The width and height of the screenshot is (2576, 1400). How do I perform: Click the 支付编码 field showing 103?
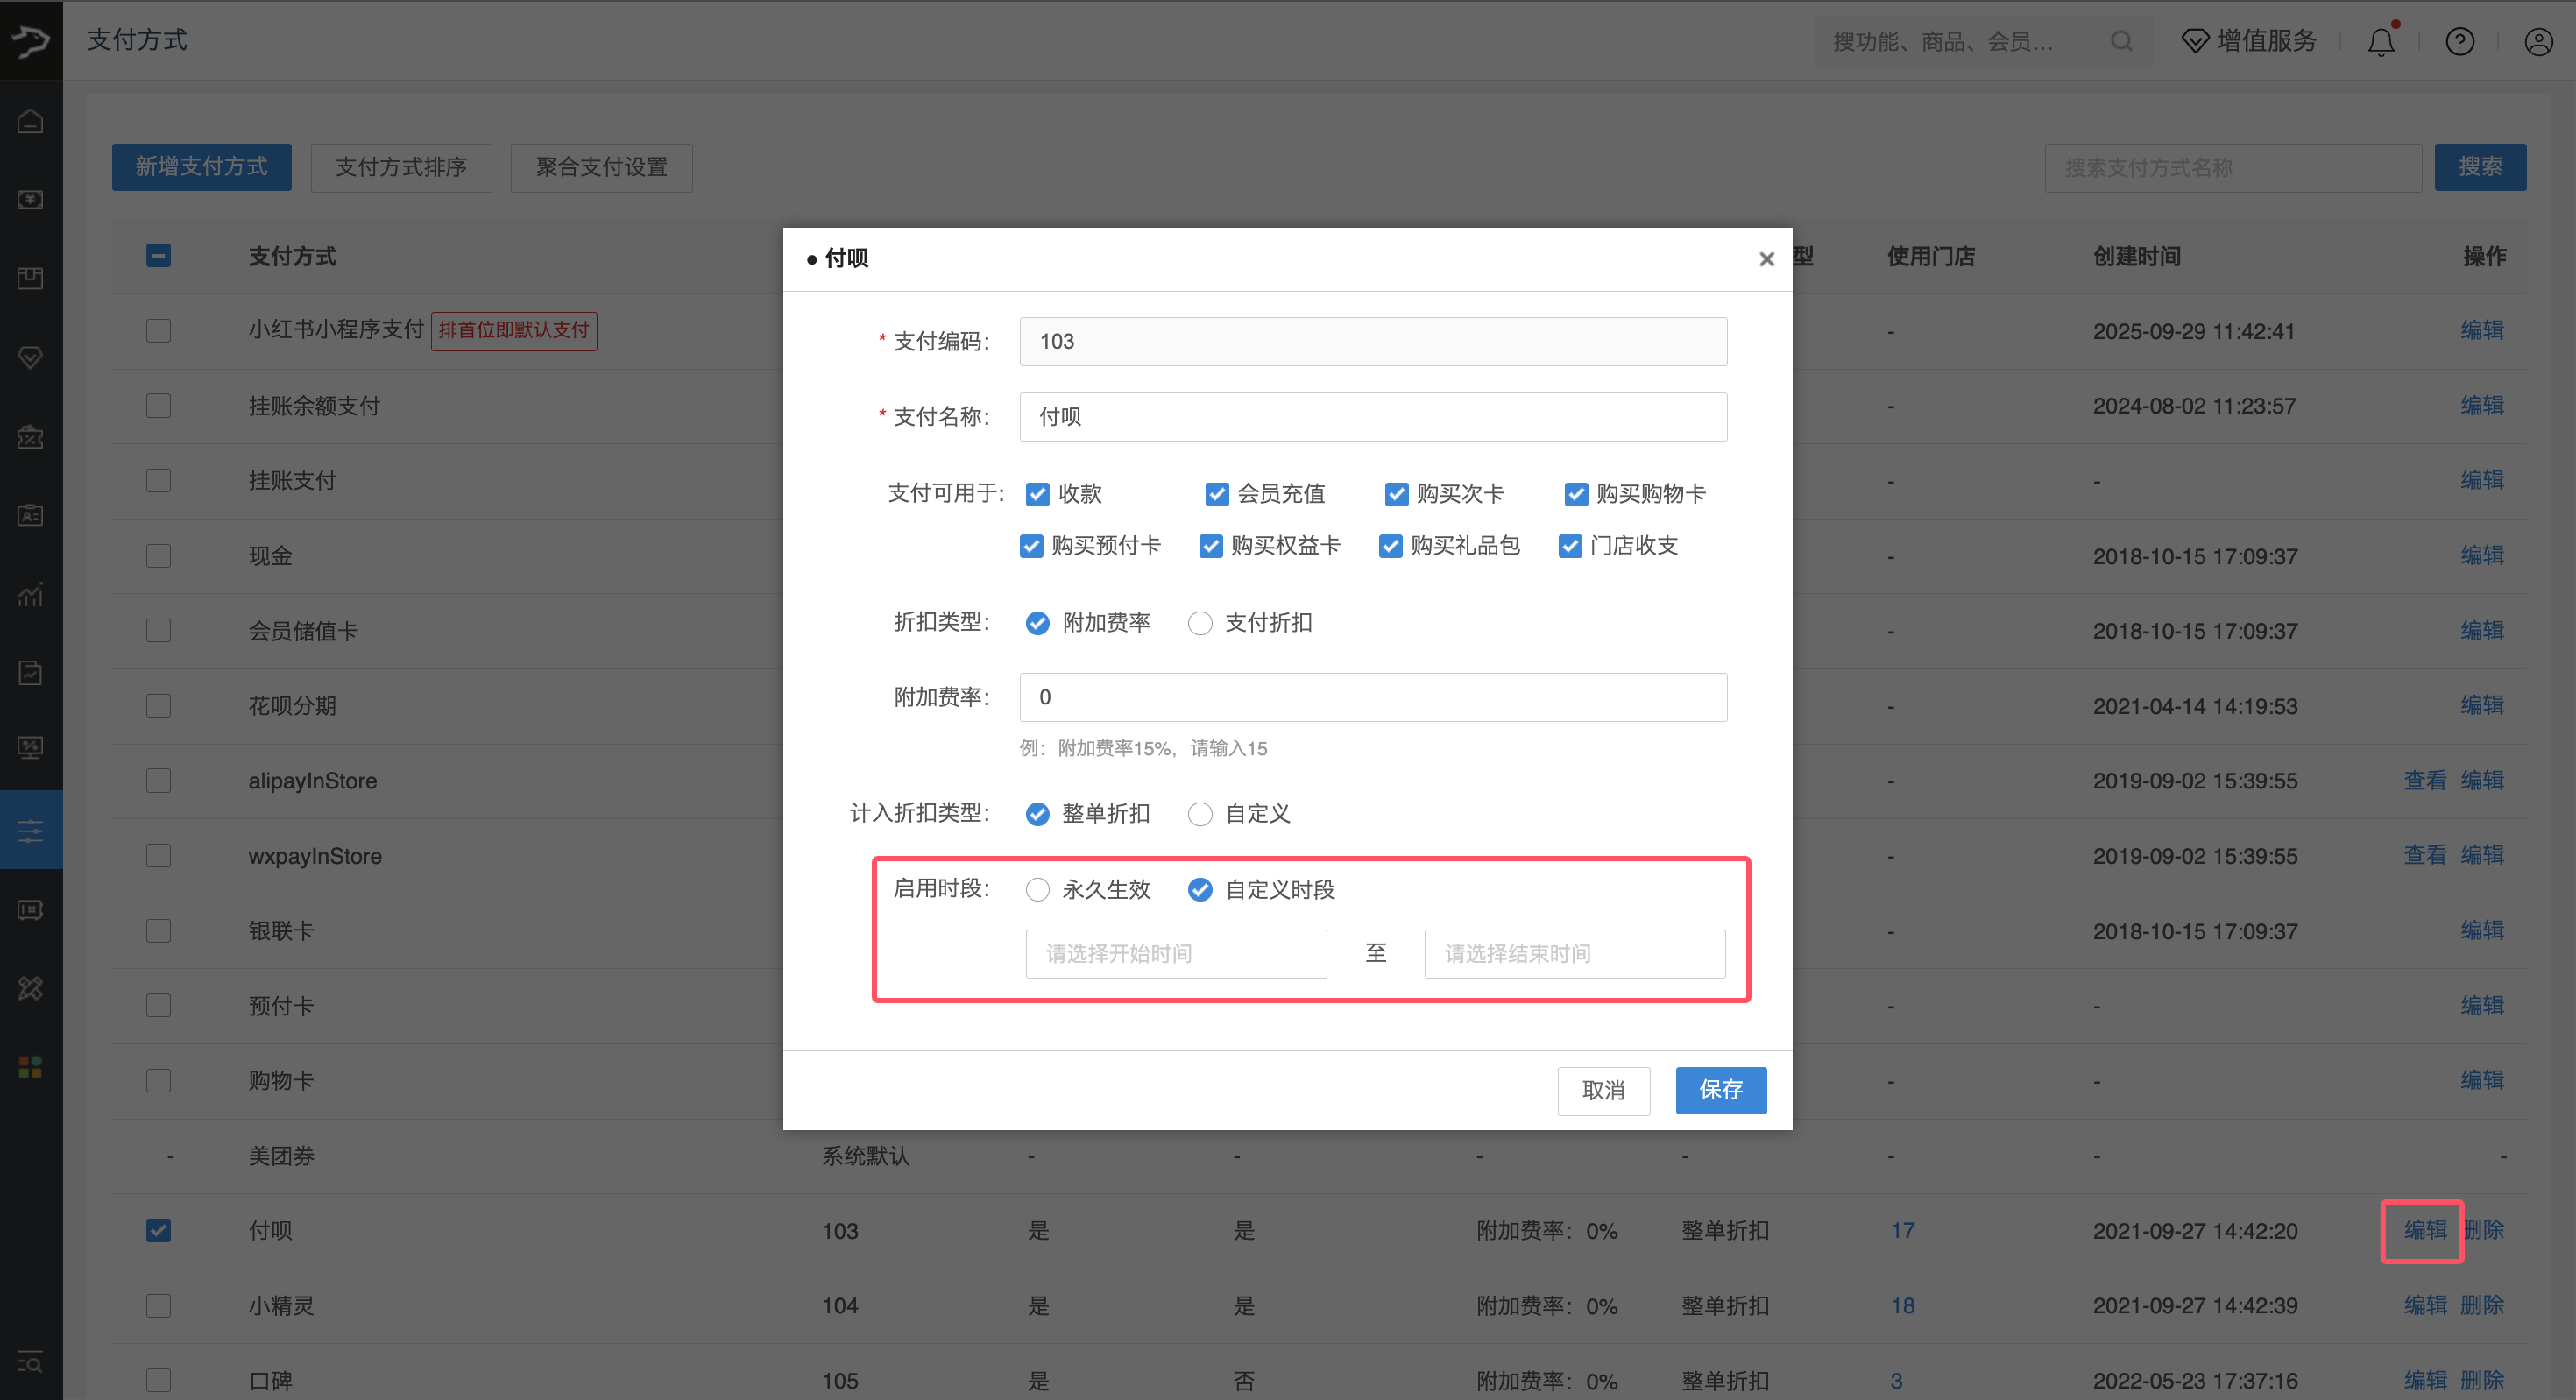[x=1373, y=341]
